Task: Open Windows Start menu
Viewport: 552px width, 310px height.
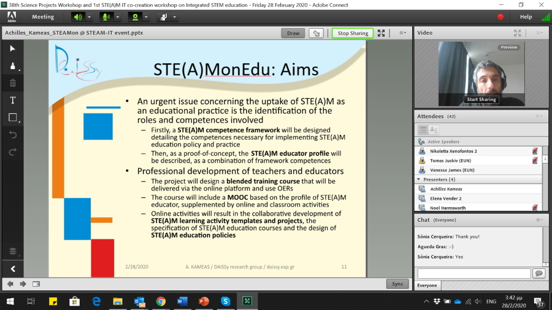Action: pos(10,301)
